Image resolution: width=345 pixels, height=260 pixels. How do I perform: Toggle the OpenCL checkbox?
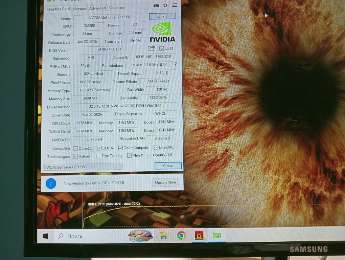[76, 149]
